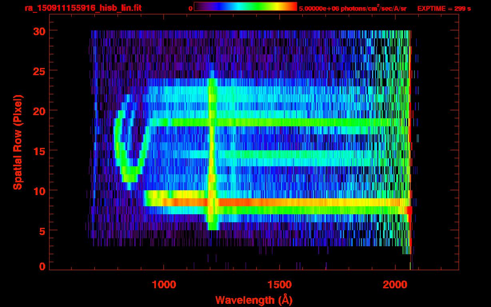Click the 1000 wavelength tick label
The width and height of the screenshot is (491, 307).
pos(164,285)
